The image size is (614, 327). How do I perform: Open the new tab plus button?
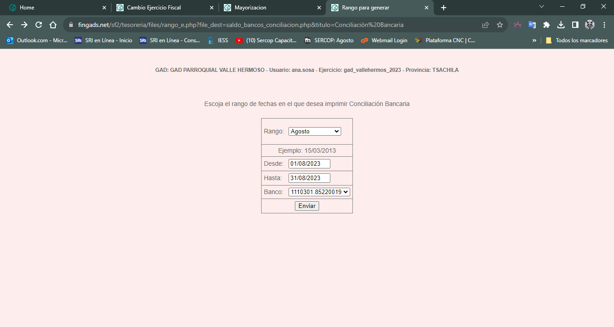[x=444, y=8]
